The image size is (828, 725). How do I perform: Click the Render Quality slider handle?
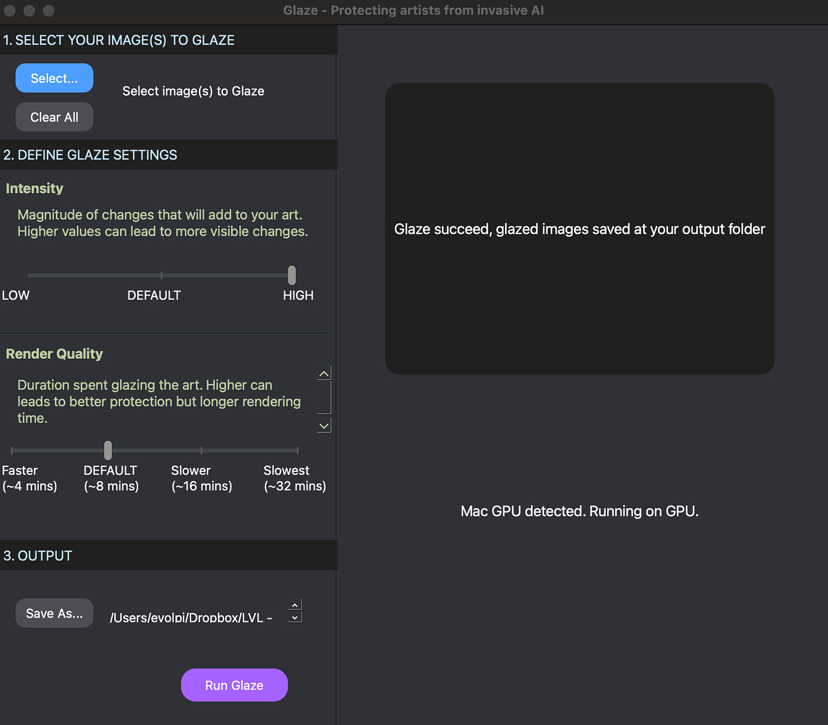108,450
